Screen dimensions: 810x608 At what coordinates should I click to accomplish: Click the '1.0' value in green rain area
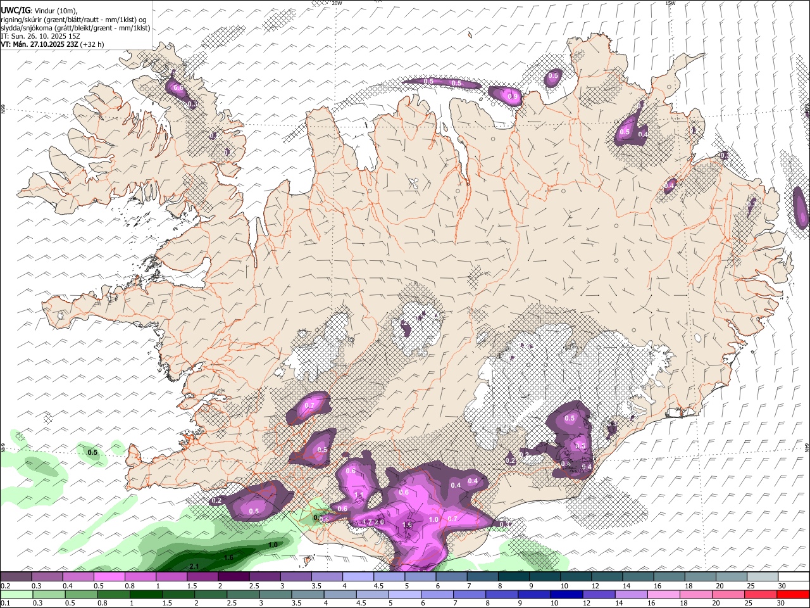(273, 545)
